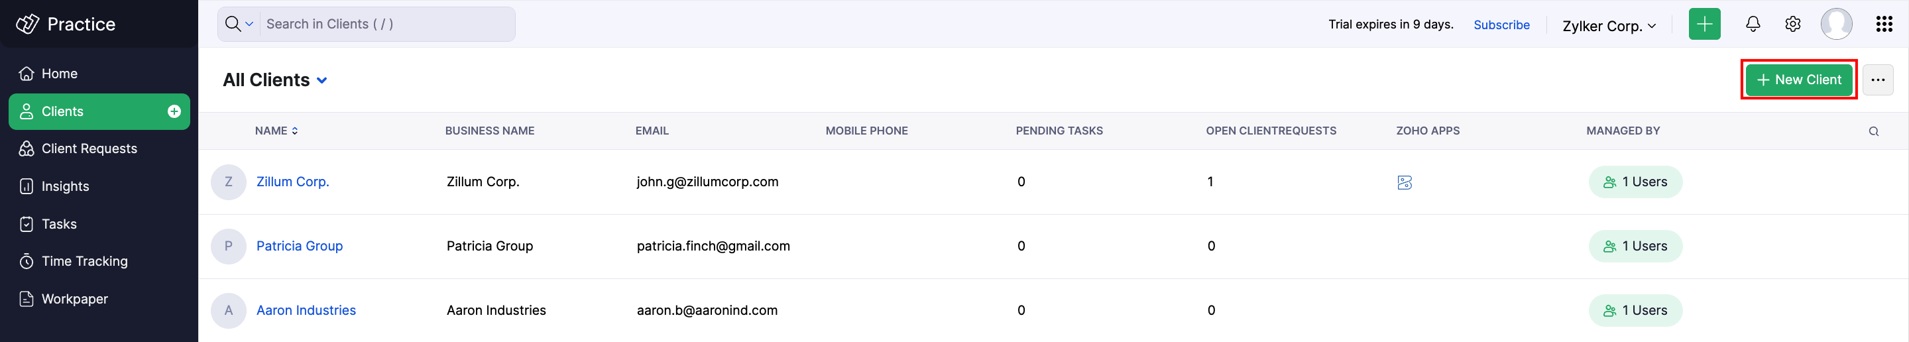The height and width of the screenshot is (342, 1909).
Task: Open the settings gear
Action: pyautogui.click(x=1792, y=25)
